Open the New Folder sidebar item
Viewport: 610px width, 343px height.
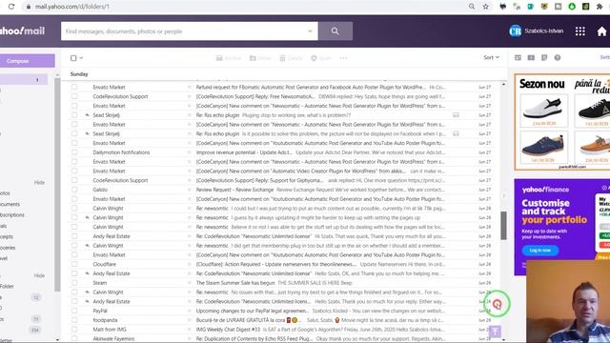pos(7,287)
